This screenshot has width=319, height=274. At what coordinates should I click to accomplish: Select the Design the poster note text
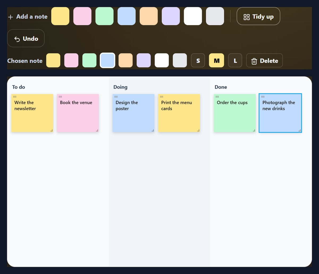127,106
